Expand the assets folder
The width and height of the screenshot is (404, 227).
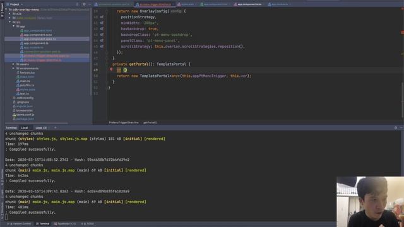13,64
